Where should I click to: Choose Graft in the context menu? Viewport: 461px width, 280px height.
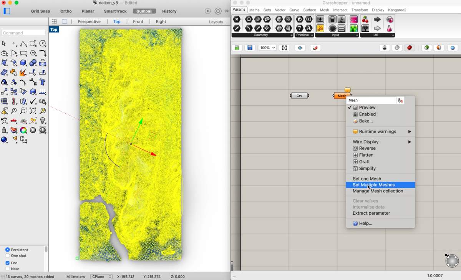pyautogui.click(x=364, y=162)
